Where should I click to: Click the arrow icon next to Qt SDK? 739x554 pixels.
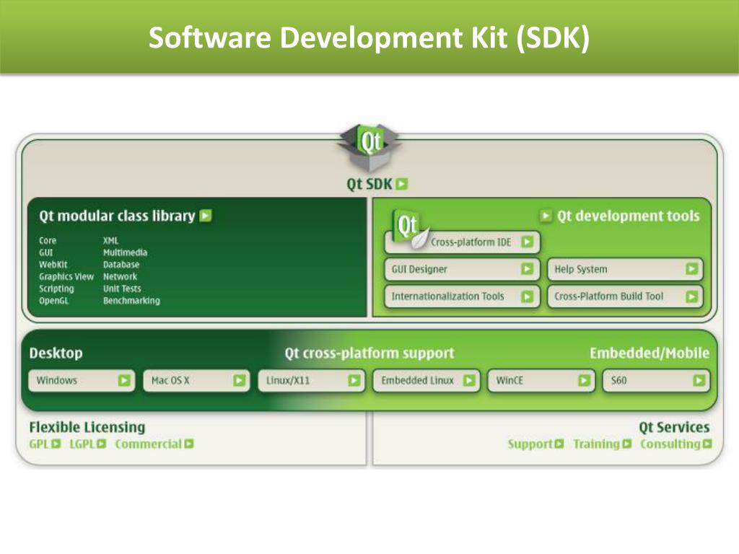[x=401, y=184]
